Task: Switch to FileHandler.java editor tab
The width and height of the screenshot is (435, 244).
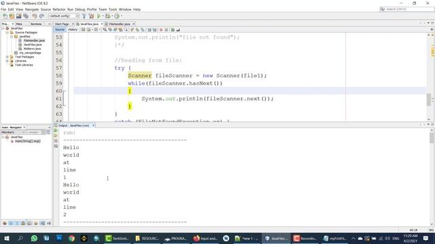Action: click(x=120, y=24)
